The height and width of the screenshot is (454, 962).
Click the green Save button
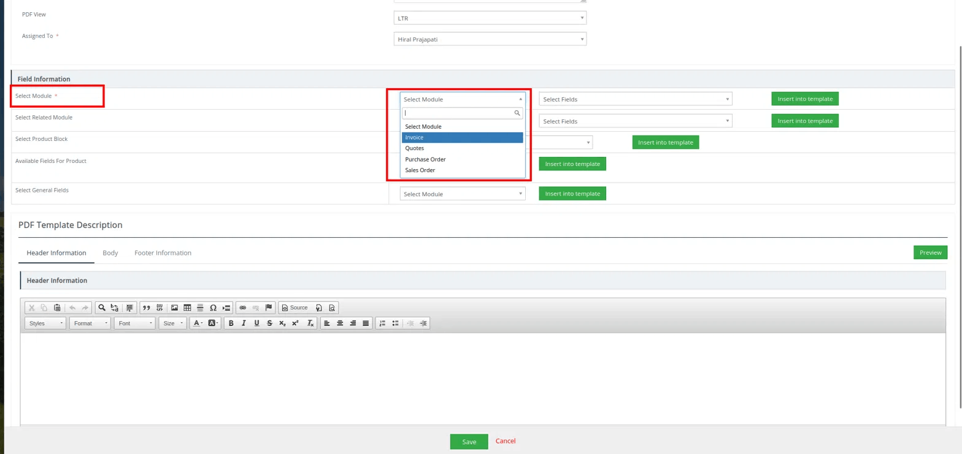coord(469,442)
